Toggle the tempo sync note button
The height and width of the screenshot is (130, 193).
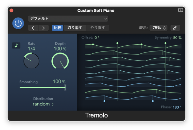click(x=16, y=46)
